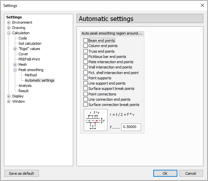Open the Soil calculation settings

point(30,43)
